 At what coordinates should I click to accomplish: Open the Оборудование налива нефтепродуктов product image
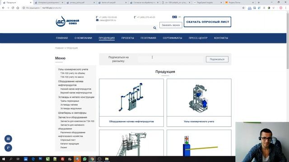131,98
